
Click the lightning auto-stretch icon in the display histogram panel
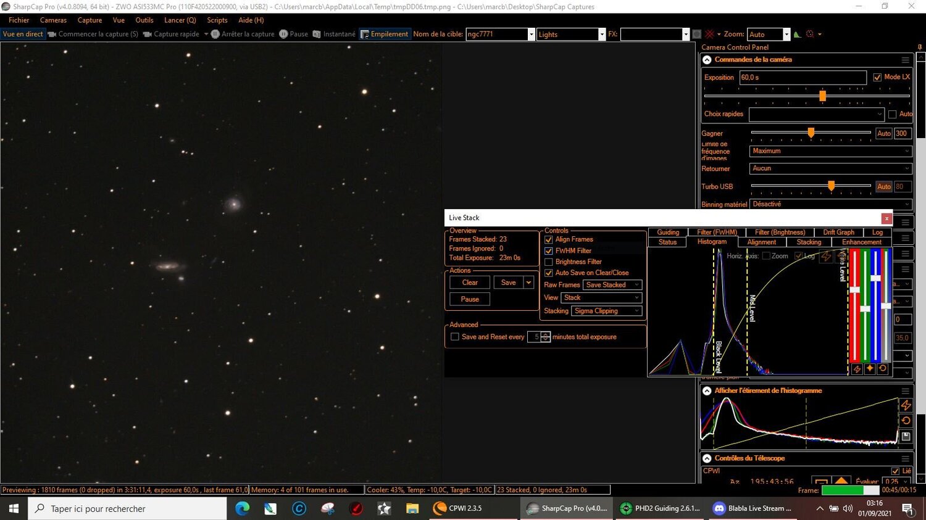coord(906,405)
